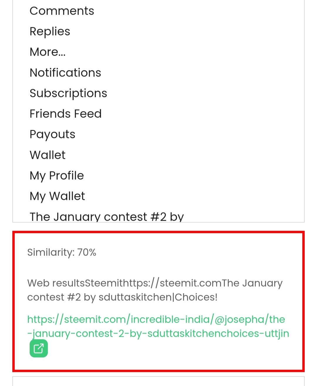The height and width of the screenshot is (386, 317).
Task: Select the Replies entry
Action: [x=50, y=31]
